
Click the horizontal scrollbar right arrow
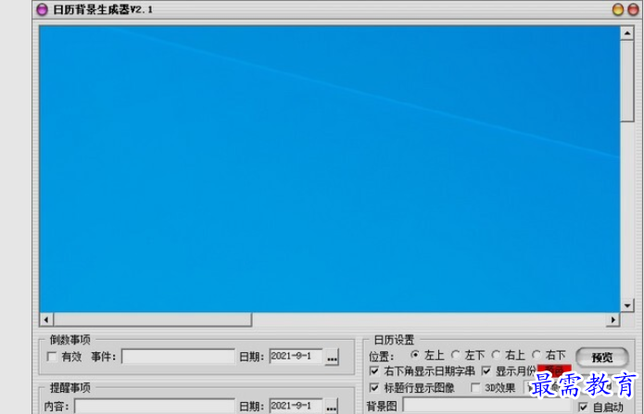click(612, 320)
